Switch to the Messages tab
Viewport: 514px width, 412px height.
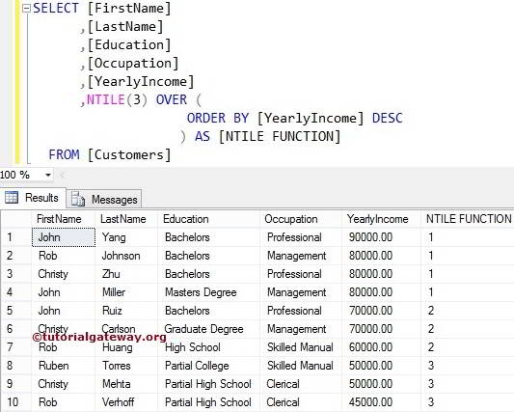(104, 199)
